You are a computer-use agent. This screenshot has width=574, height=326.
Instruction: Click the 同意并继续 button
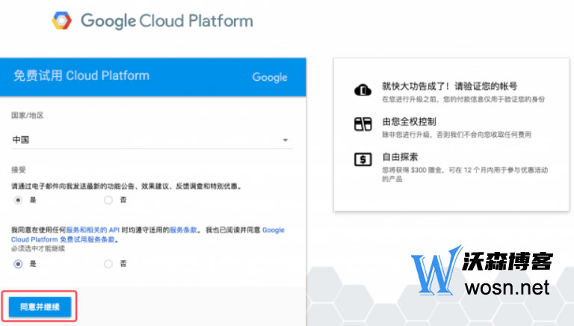(40, 307)
